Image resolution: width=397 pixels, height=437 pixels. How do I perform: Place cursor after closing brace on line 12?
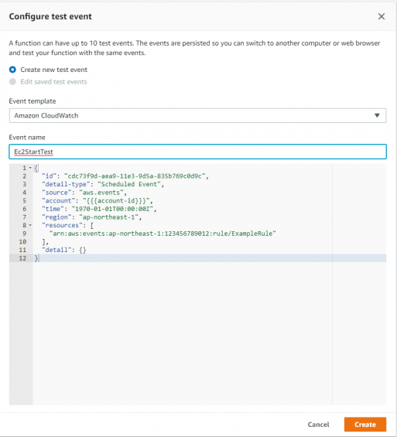39,258
